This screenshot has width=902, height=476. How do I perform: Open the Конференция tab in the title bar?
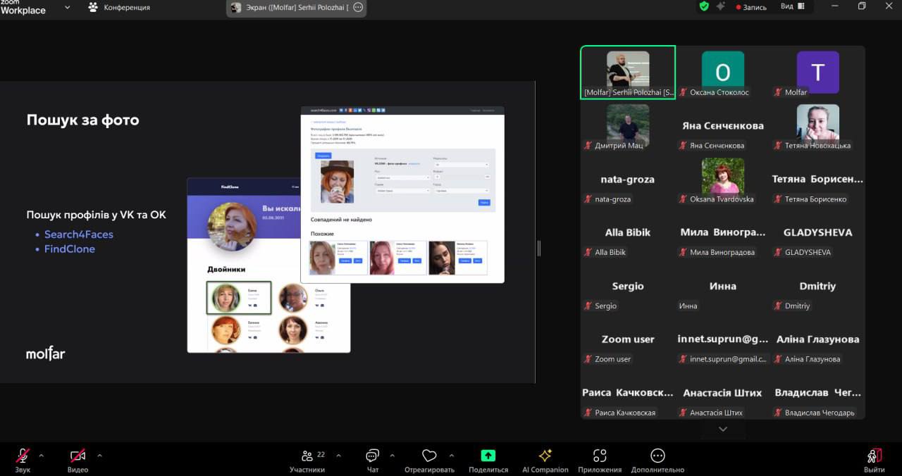click(x=118, y=7)
